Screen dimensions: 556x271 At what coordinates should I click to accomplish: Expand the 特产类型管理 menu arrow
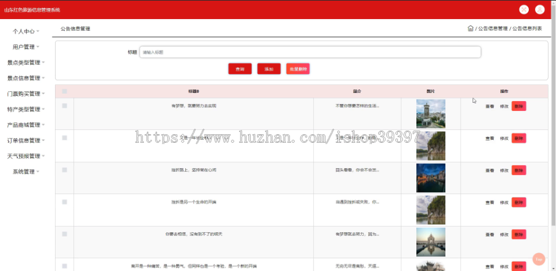click(43, 109)
